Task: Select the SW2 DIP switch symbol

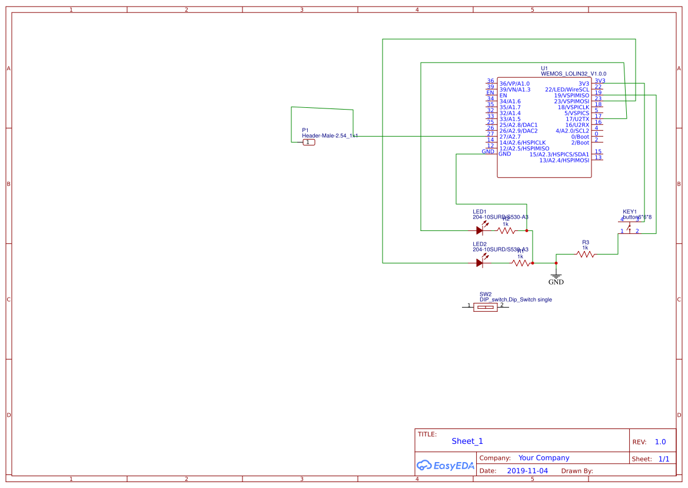Action: [x=486, y=307]
